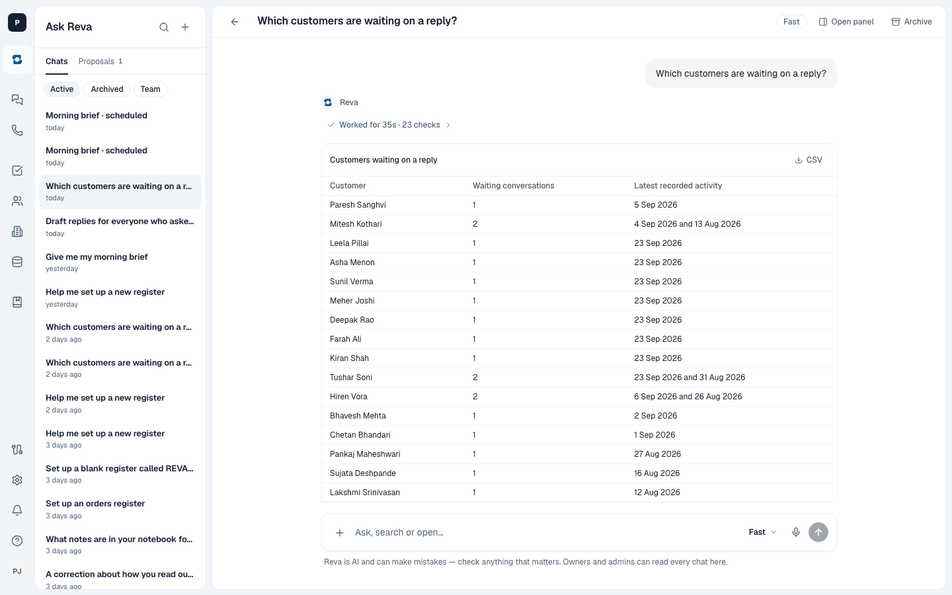The image size is (952, 595).
Task: Click the send arrow button
Action: (818, 532)
